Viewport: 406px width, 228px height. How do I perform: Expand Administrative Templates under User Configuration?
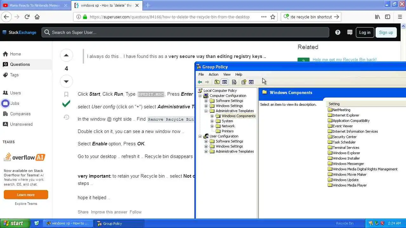(x=206, y=151)
